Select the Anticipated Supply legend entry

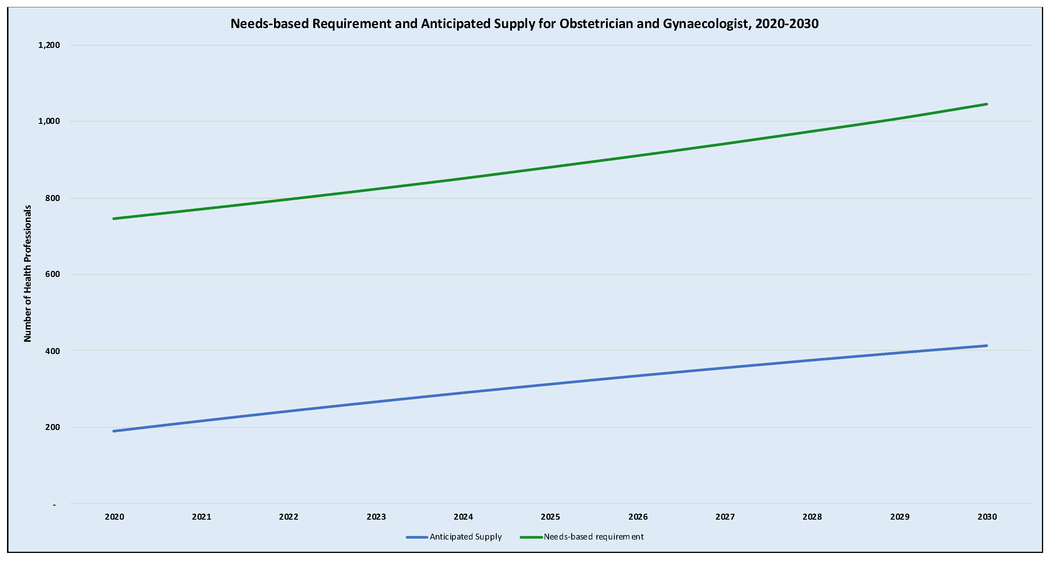coord(465,537)
